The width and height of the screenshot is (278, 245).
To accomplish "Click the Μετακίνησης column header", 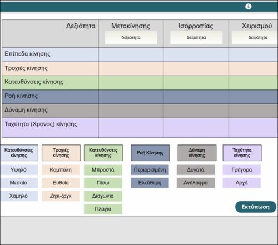I will click(131, 26).
